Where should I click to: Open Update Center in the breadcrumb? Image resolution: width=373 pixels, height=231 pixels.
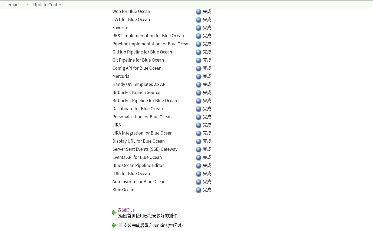point(47,5)
